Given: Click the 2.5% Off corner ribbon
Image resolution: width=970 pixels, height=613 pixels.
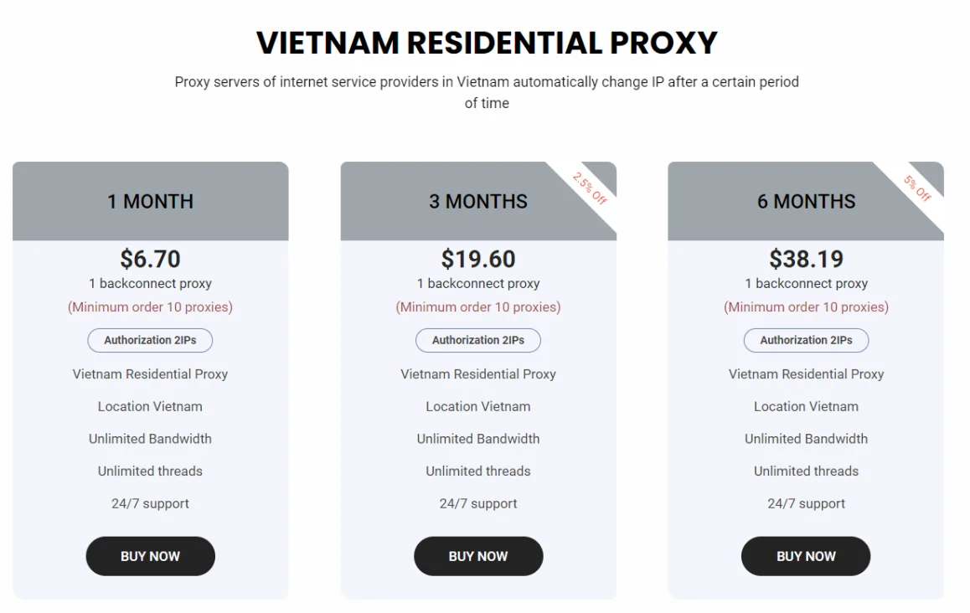Looking at the screenshot, I should pyautogui.click(x=590, y=188).
